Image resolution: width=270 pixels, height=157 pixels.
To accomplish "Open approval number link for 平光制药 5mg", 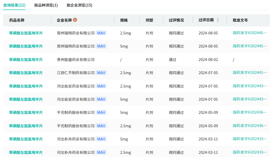I will 250,112.
